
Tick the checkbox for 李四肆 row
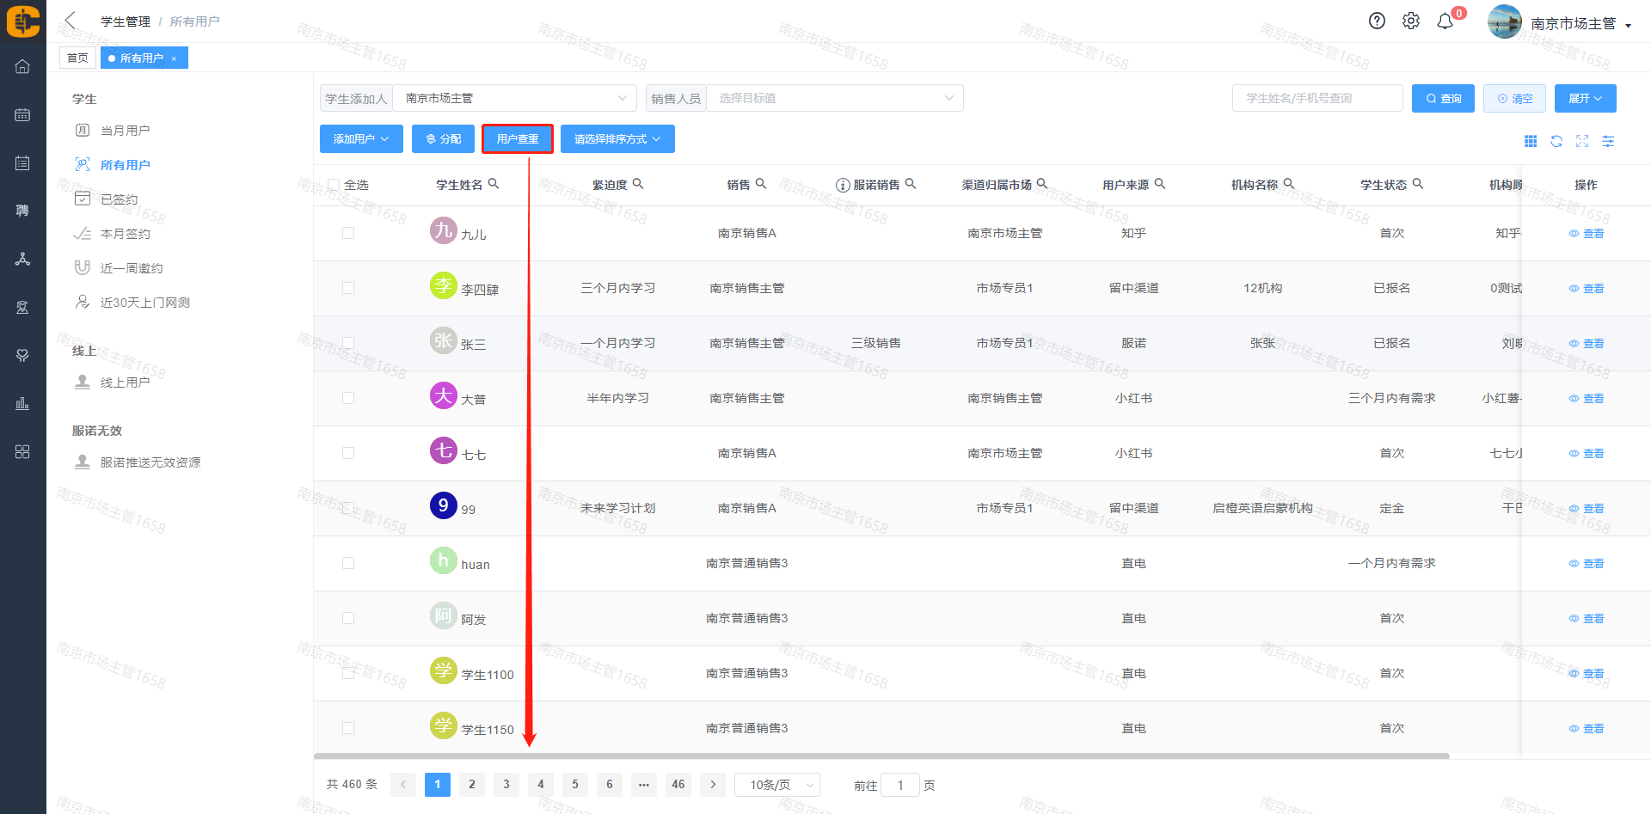348,288
